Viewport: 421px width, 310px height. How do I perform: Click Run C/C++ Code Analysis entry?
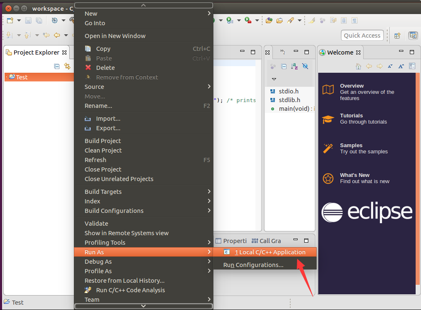144,290
